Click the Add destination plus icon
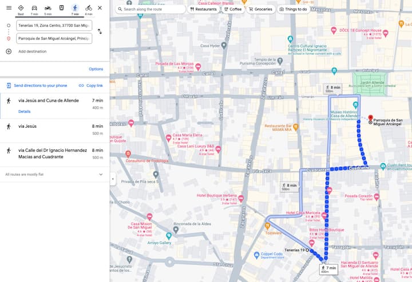The image size is (412, 282). click(9, 51)
